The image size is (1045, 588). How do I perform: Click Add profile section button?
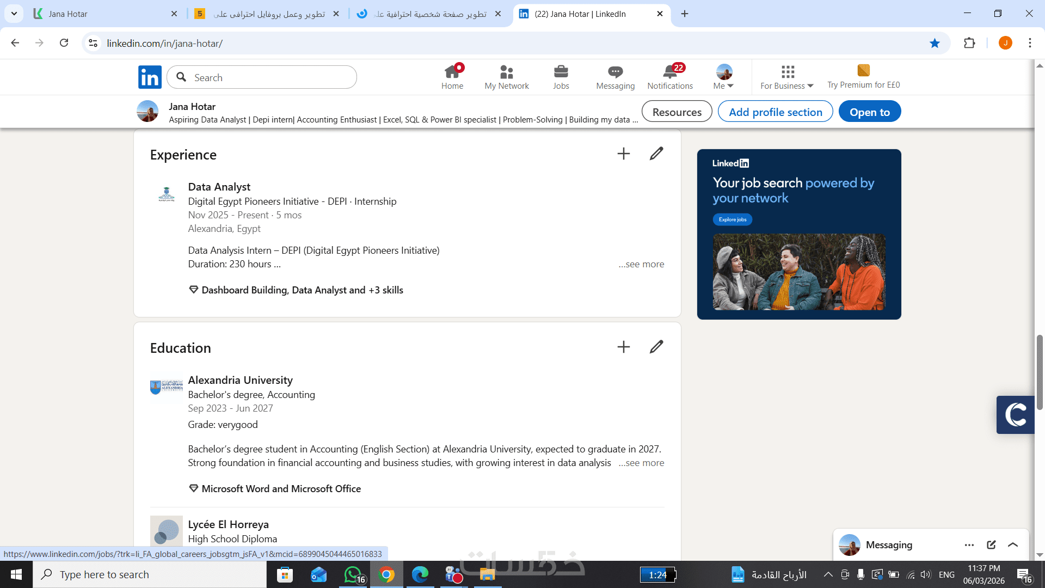click(x=775, y=112)
